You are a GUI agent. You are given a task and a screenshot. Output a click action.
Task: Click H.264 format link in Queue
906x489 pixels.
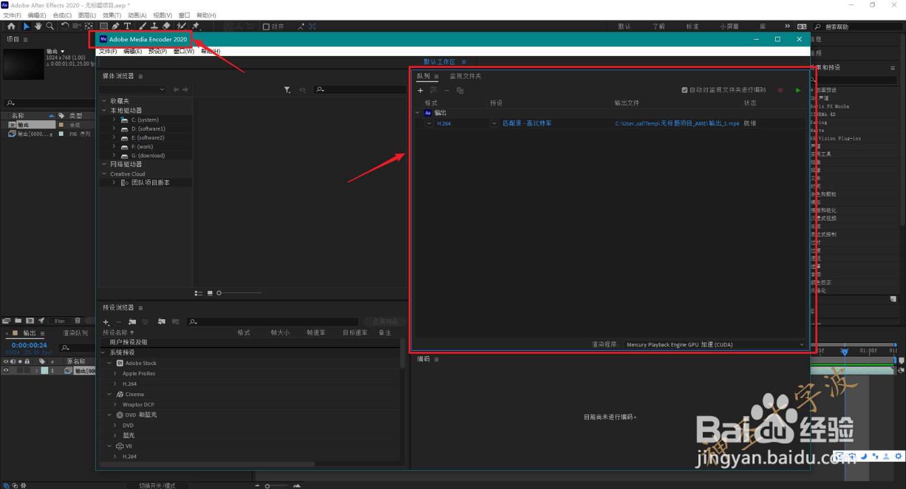[x=444, y=123]
